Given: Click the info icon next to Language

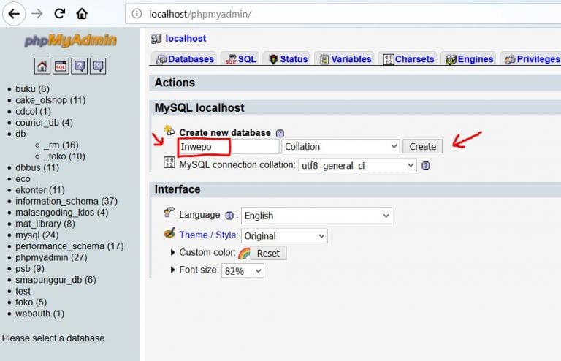Looking at the screenshot, I should coord(229,216).
